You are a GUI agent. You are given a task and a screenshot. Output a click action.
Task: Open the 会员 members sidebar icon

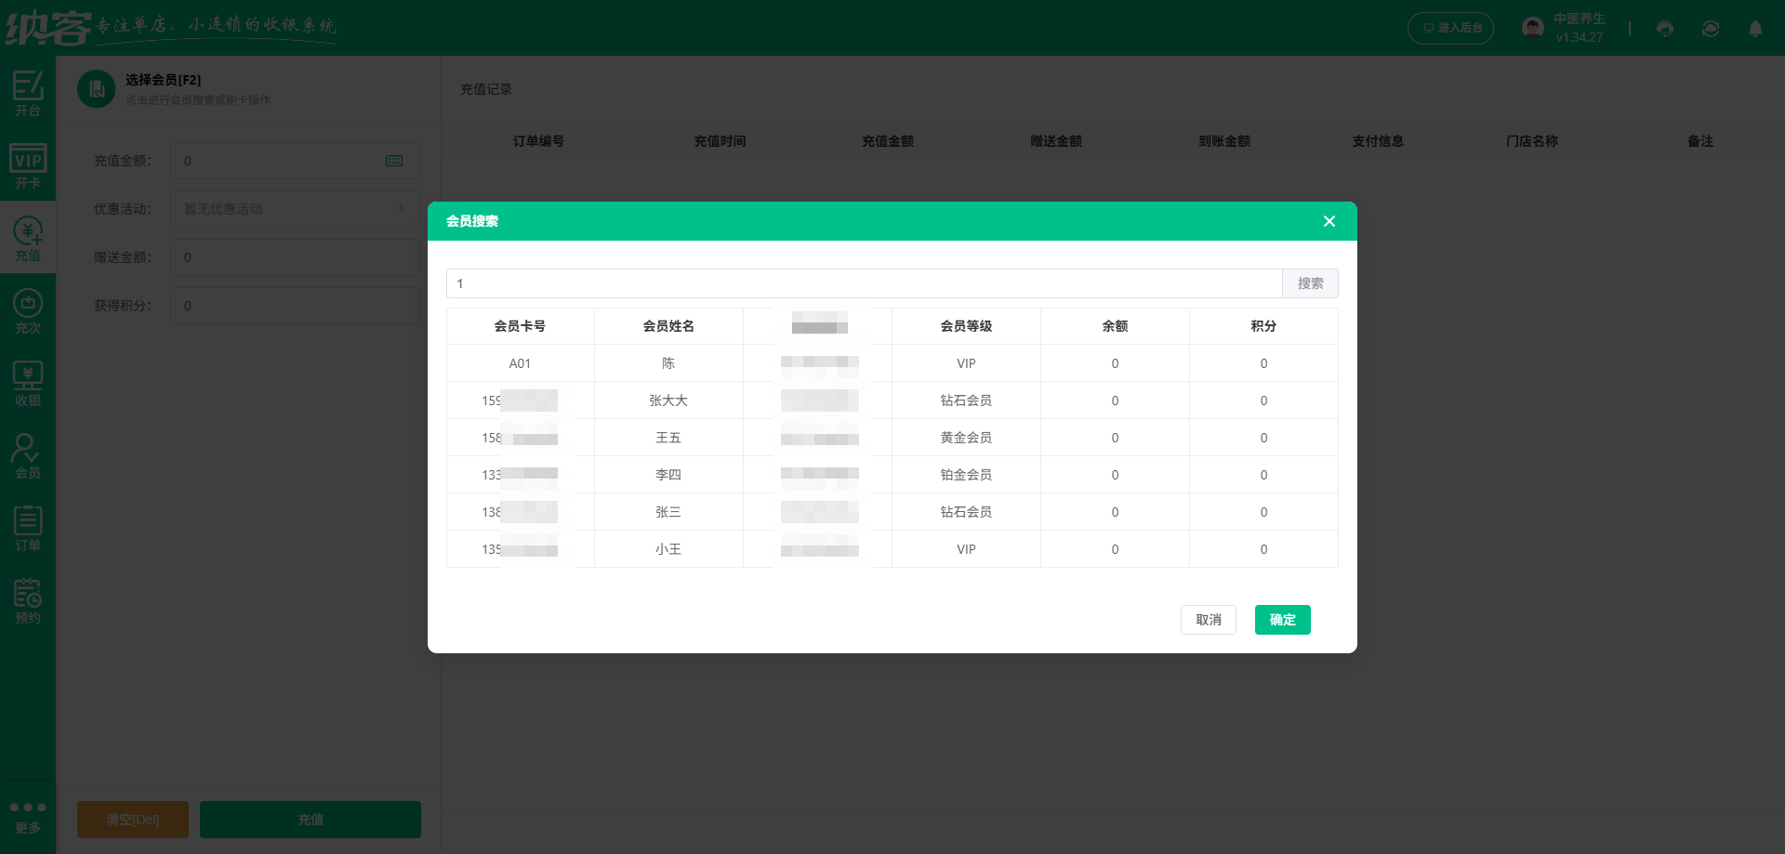(27, 454)
